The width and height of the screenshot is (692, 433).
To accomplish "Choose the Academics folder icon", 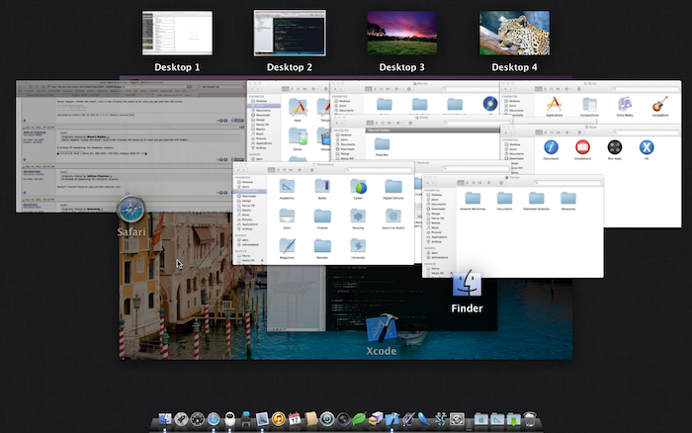I will coord(285,187).
